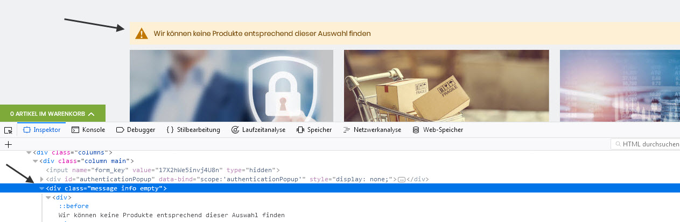Expand the authenticationPopup div node

[42, 179]
